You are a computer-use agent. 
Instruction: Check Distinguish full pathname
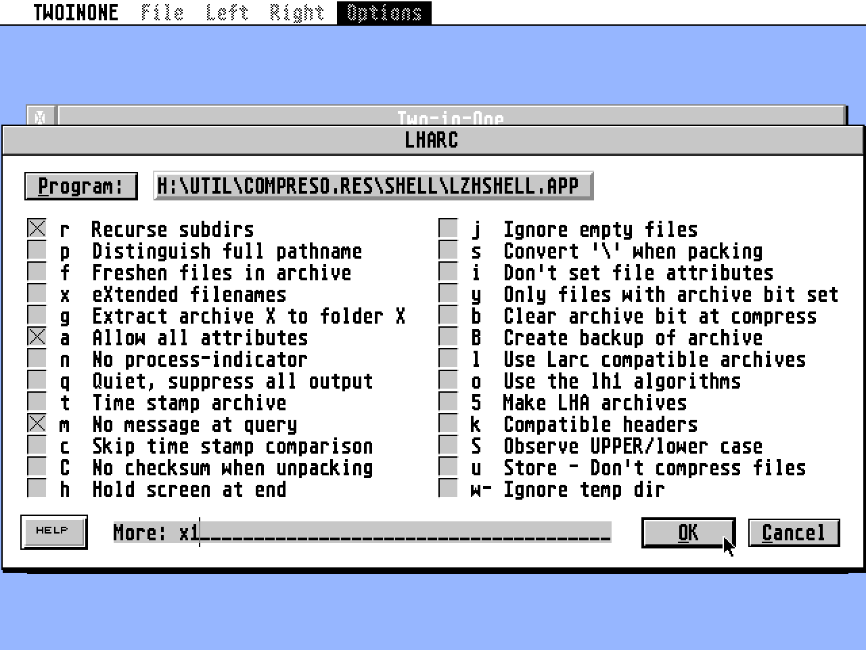pyautogui.click(x=37, y=250)
